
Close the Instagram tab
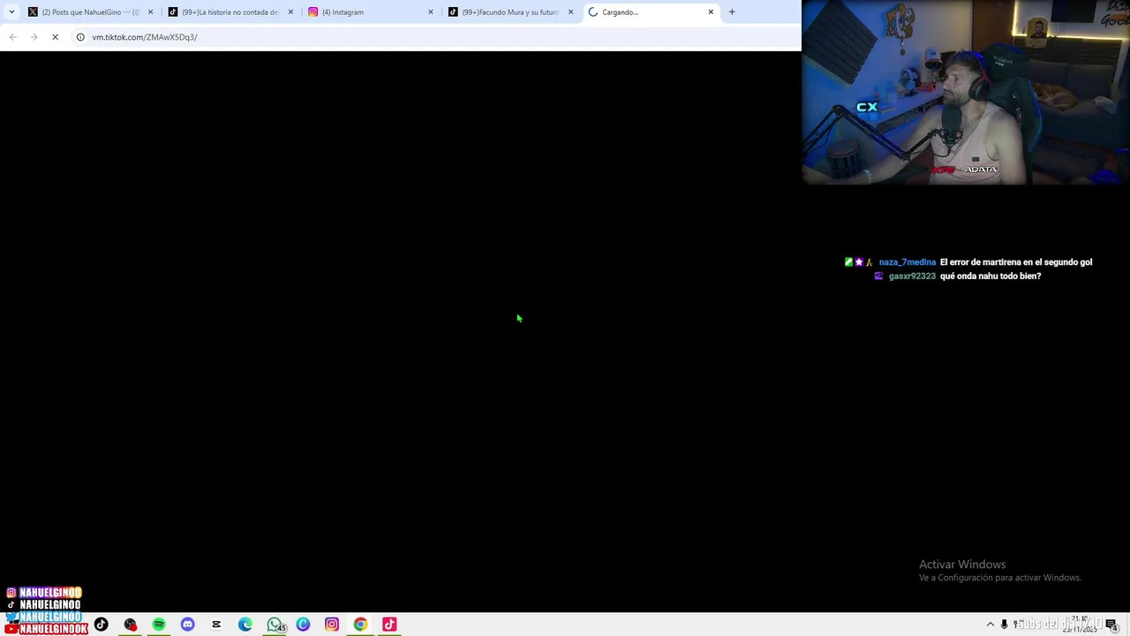coord(431,12)
